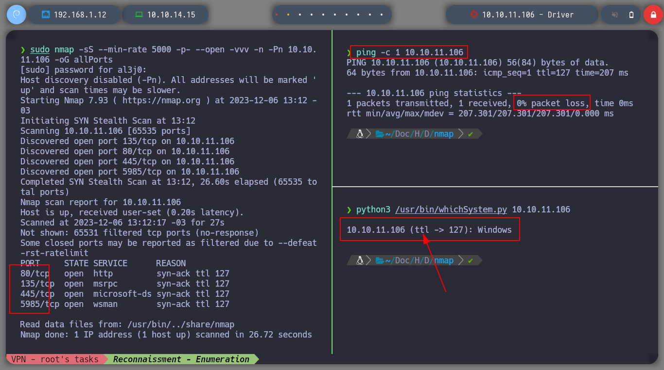Click the "445/tcp" port cell
This screenshot has width=664, height=370.
pos(37,294)
